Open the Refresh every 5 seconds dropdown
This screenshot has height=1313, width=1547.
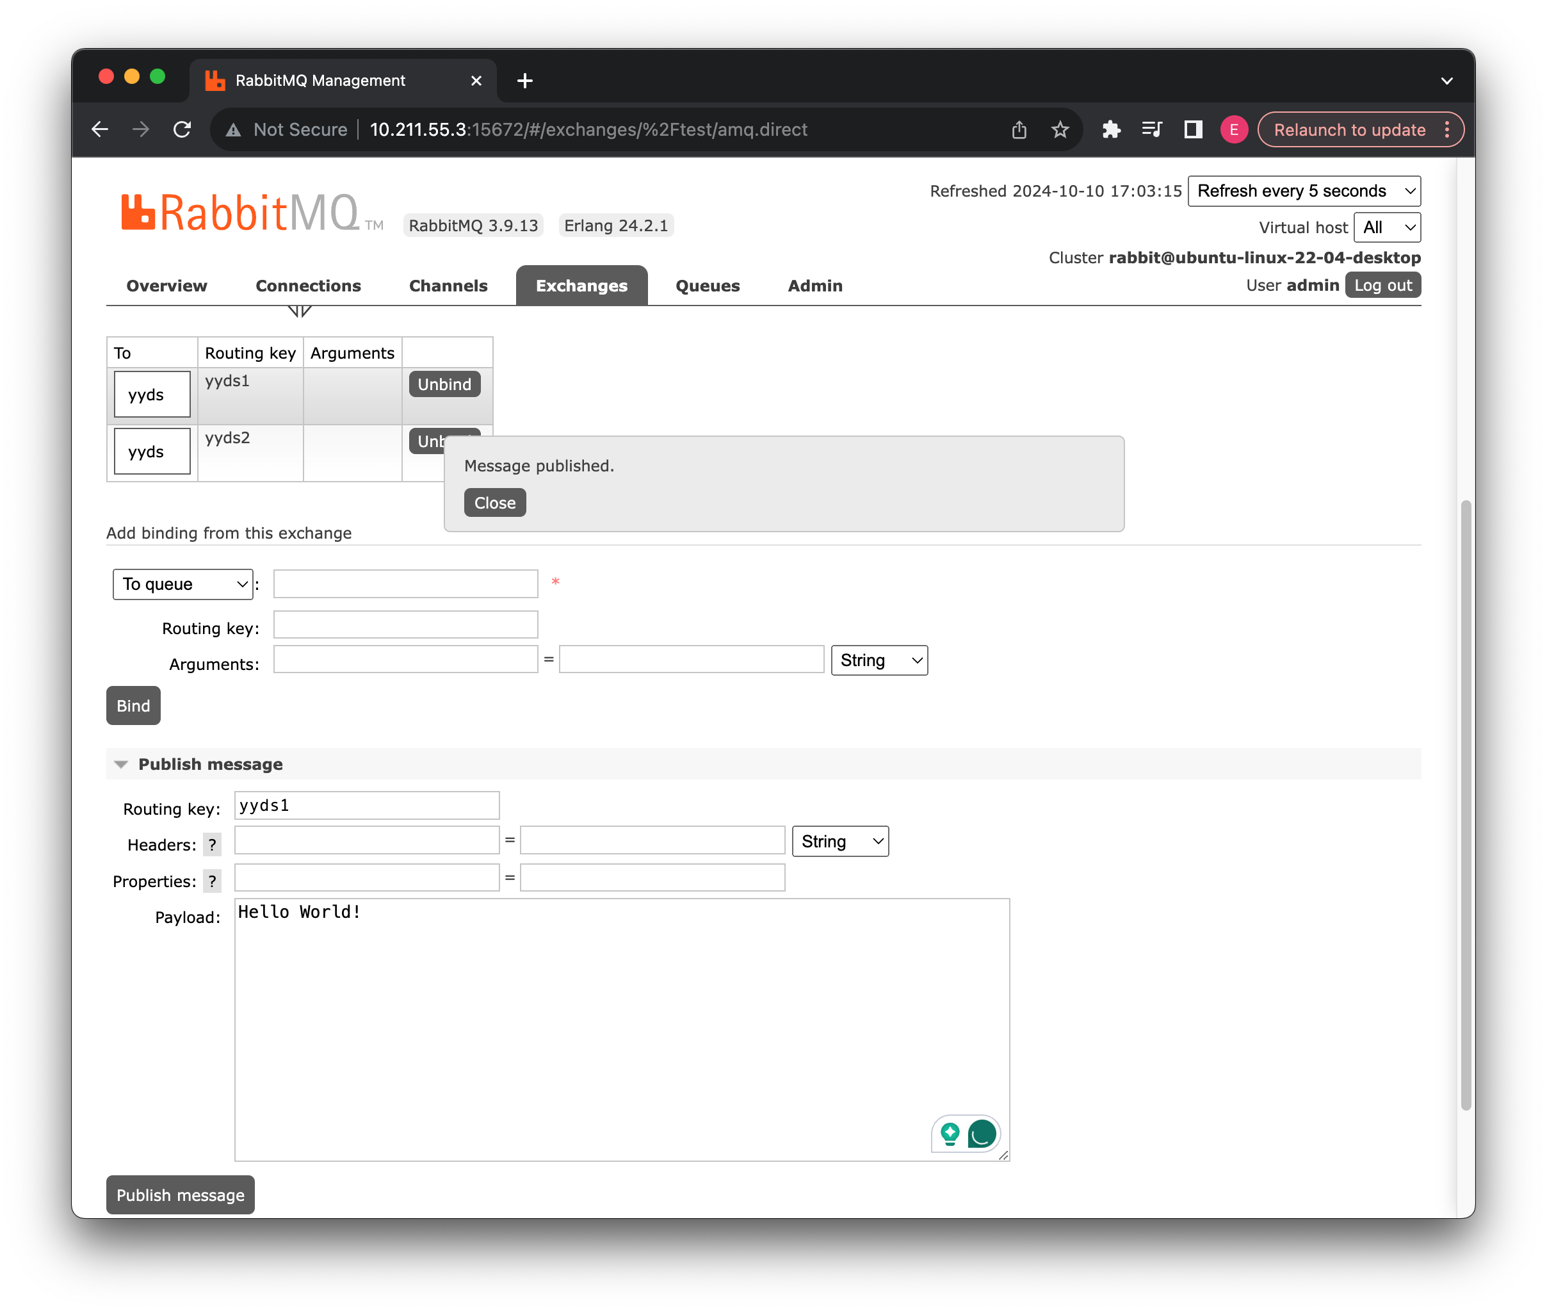click(1304, 192)
